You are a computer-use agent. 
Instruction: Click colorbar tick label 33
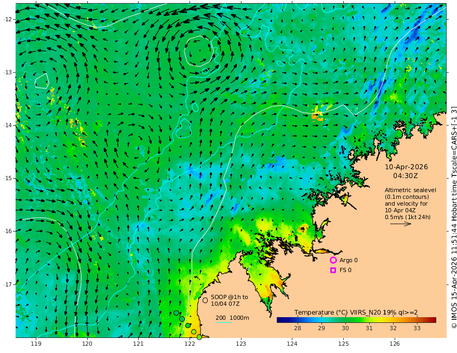pos(417,328)
